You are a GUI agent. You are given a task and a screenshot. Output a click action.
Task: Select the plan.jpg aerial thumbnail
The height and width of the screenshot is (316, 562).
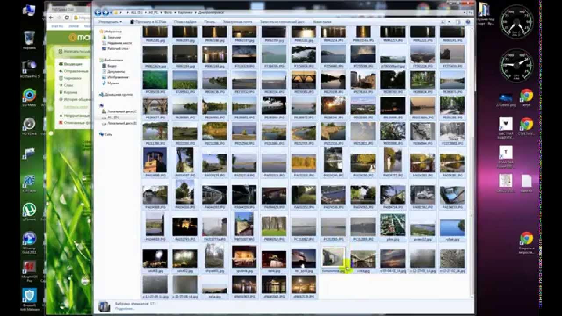(x=393, y=225)
